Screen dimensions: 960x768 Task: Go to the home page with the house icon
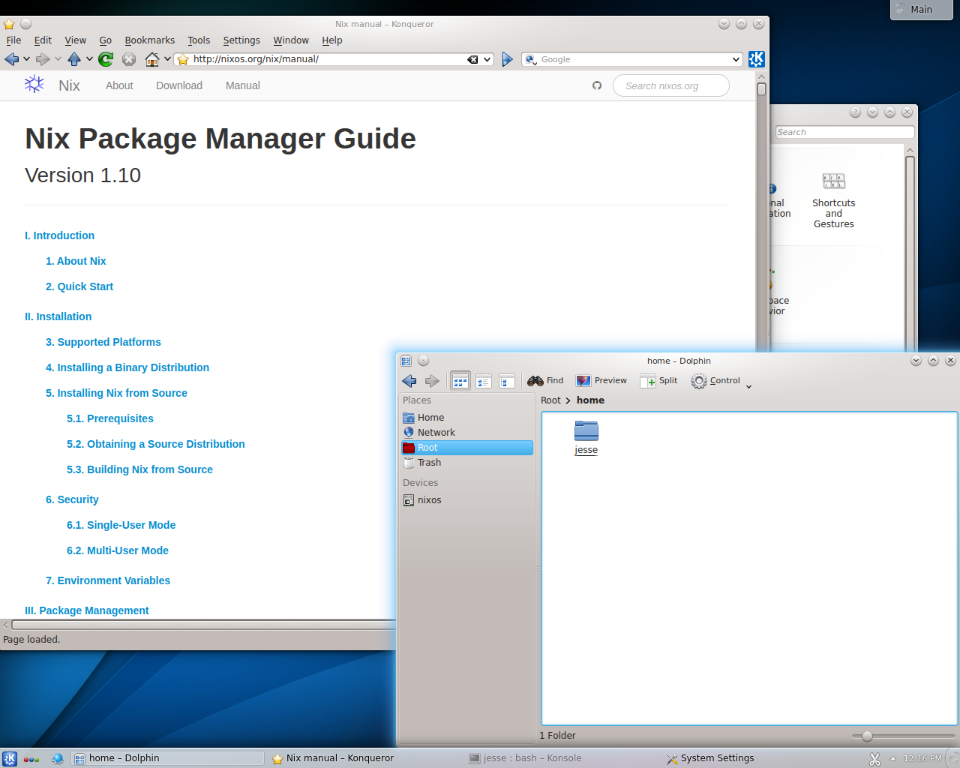point(152,59)
